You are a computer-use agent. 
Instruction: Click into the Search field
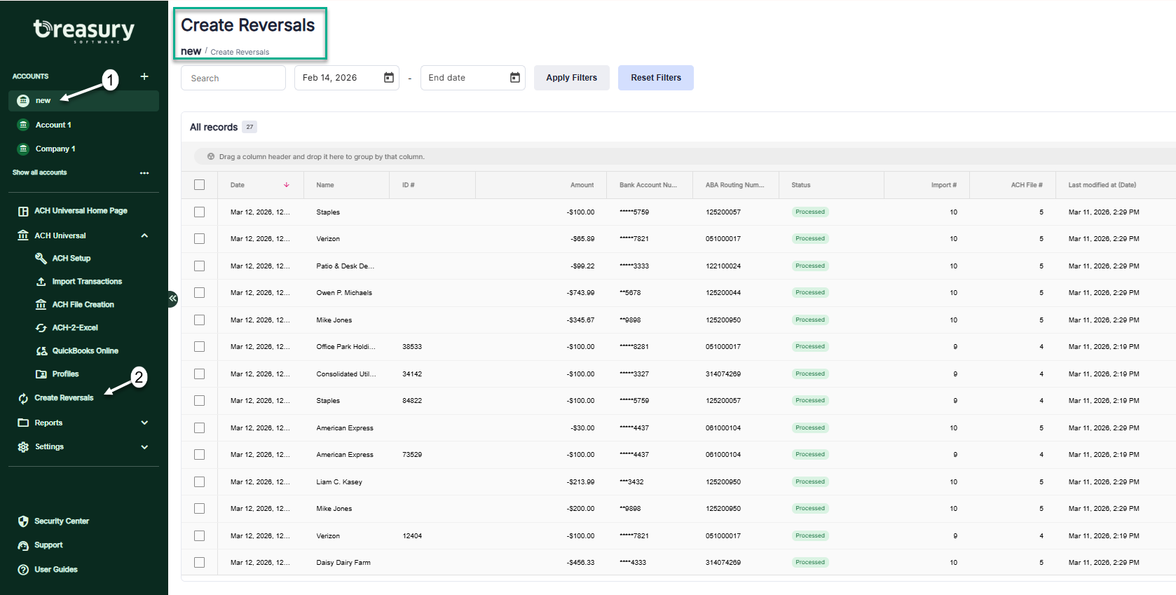click(x=233, y=78)
